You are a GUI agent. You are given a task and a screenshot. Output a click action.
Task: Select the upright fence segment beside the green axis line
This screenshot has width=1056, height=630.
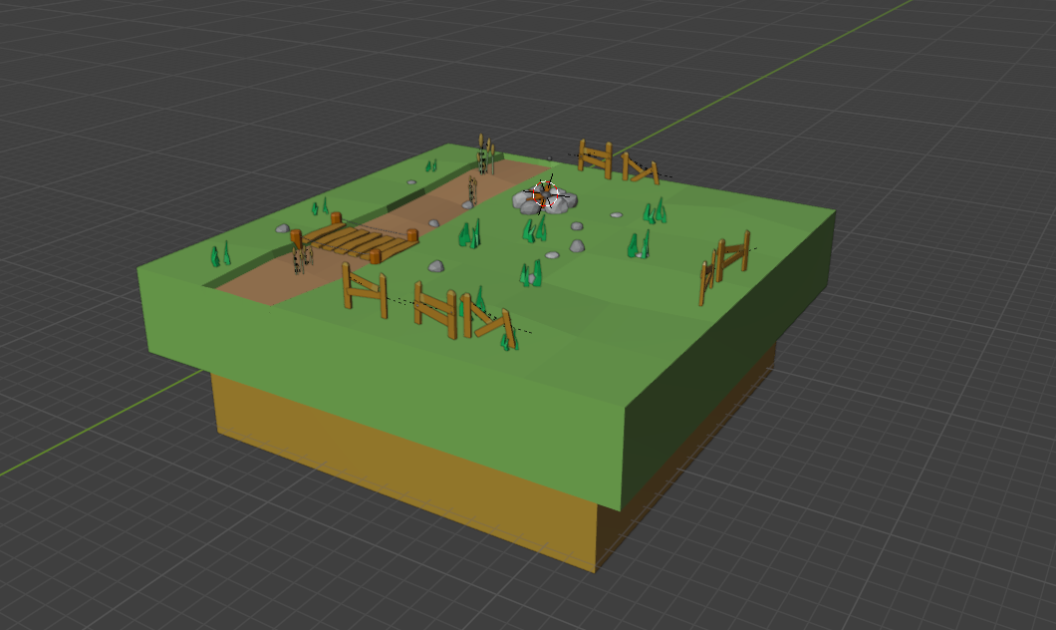(x=596, y=159)
